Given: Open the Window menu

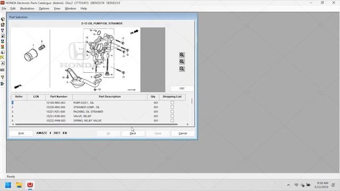Looking at the screenshot, I should tap(71, 8).
